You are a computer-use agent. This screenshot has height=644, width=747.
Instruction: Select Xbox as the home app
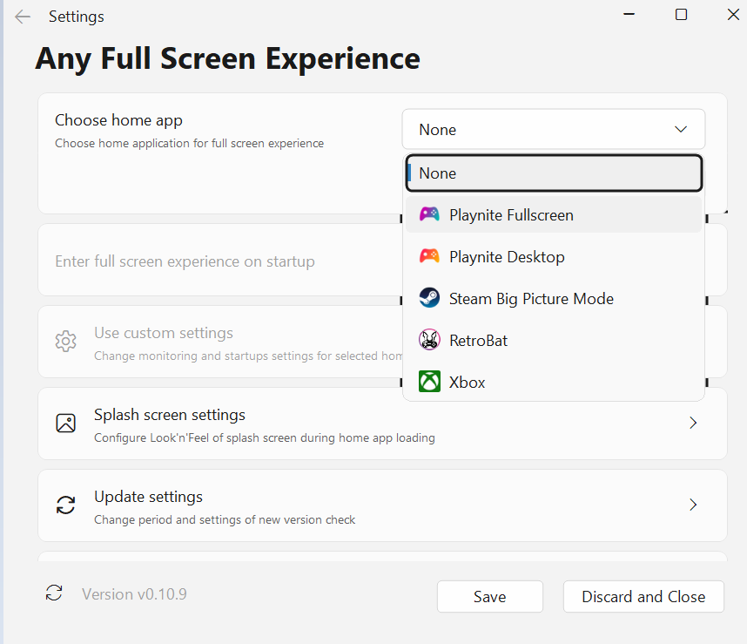click(554, 382)
